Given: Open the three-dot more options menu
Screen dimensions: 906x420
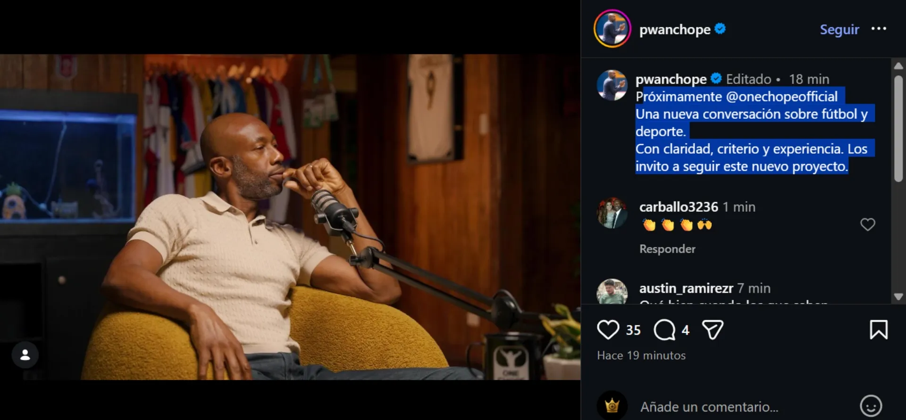Looking at the screenshot, I should (879, 29).
